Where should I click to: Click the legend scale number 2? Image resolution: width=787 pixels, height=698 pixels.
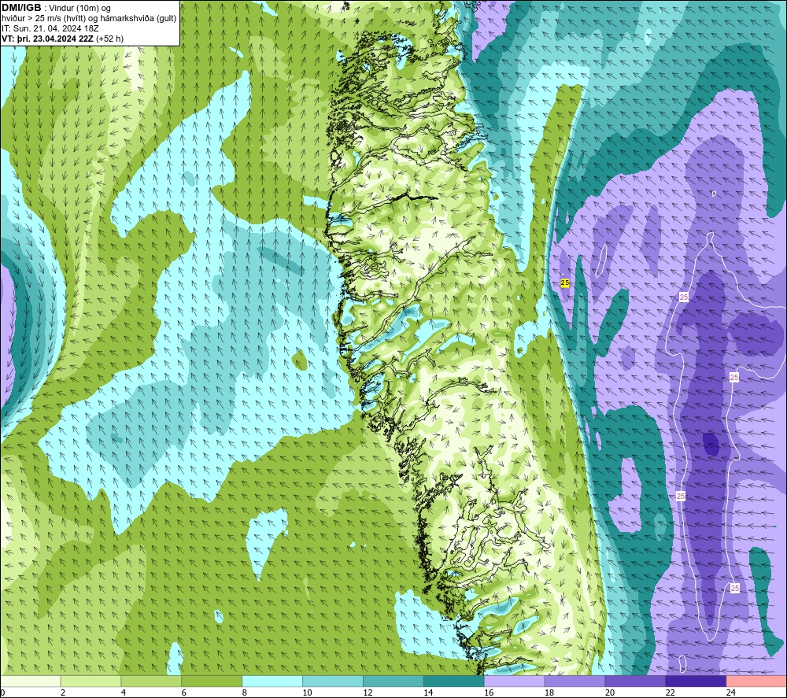tap(63, 692)
